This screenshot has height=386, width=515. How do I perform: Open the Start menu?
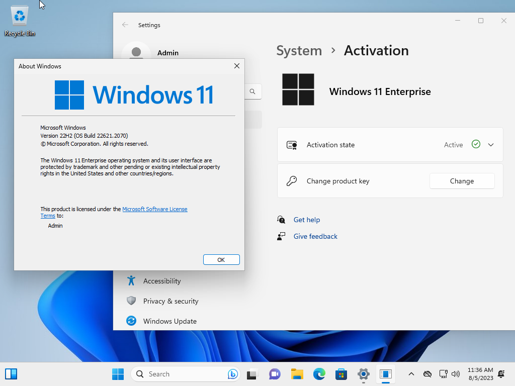pos(118,374)
